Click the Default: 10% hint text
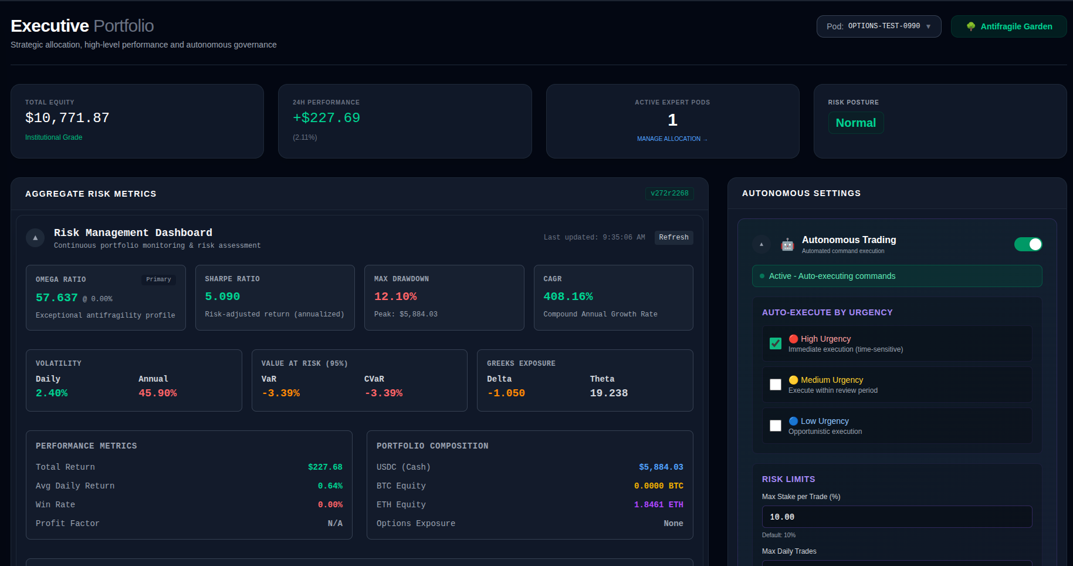This screenshot has width=1073, height=566. [x=778, y=535]
